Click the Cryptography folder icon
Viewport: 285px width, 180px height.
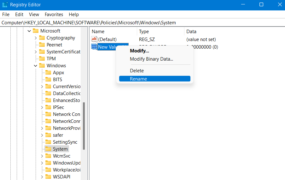click(x=42, y=38)
